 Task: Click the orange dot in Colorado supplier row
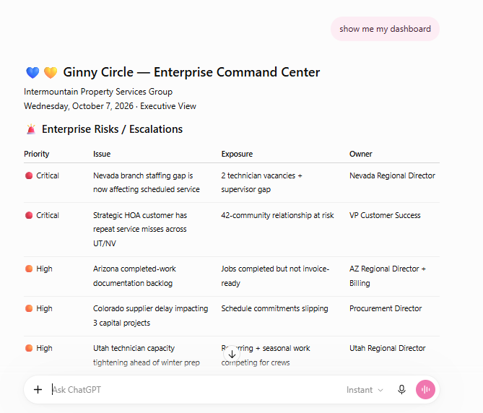29,308
